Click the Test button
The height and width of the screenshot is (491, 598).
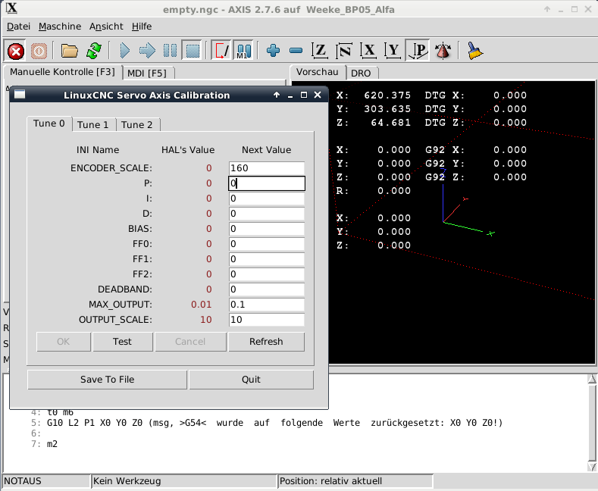pyautogui.click(x=122, y=342)
